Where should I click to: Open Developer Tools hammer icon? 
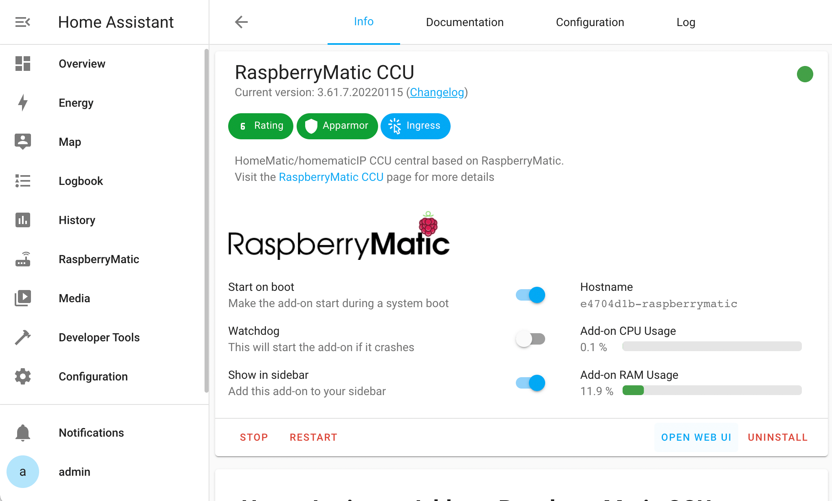click(23, 337)
